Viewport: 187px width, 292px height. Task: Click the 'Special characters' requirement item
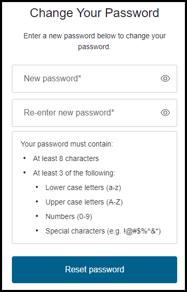click(x=103, y=231)
